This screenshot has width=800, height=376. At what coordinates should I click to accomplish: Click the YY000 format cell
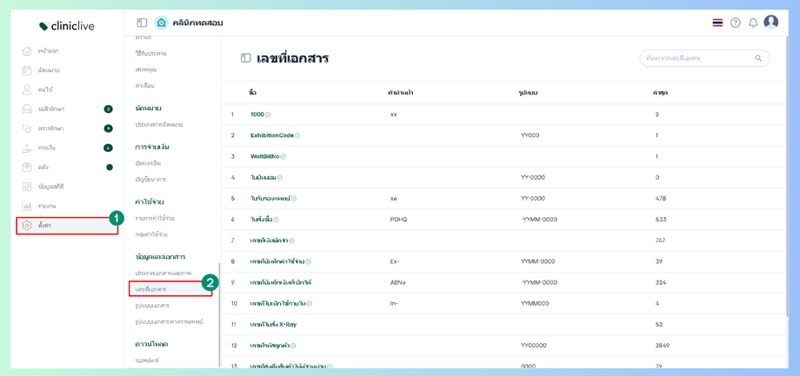tap(530, 135)
